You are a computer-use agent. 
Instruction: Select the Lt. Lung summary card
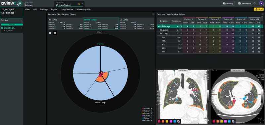[136, 24]
